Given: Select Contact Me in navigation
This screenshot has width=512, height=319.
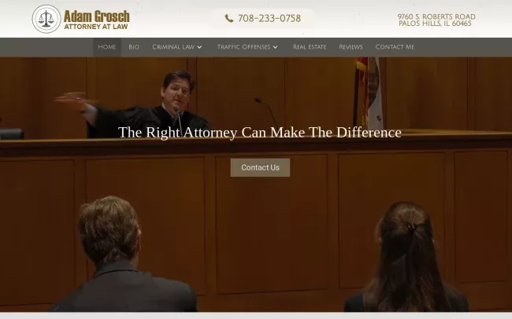Looking at the screenshot, I should coord(395,47).
